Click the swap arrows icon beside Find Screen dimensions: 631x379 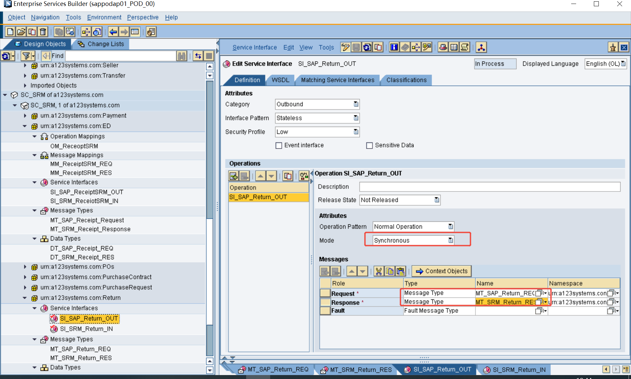(x=198, y=56)
